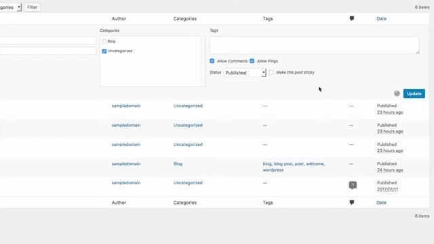The width and height of the screenshot is (434, 244).
Task: Click the Filter button
Action: pos(32,7)
